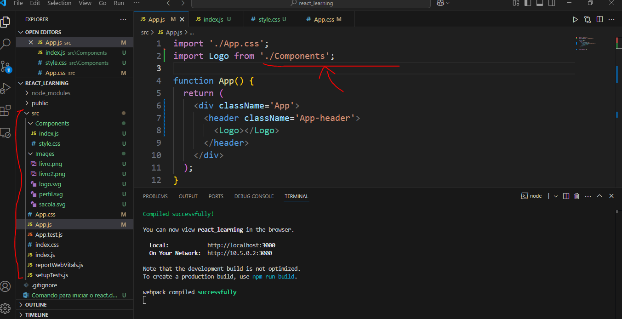The image size is (622, 319).
Task: Create a new terminal with the plus icon
Action: pos(548,196)
